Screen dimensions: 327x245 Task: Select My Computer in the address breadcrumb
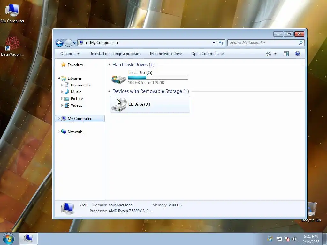point(102,43)
